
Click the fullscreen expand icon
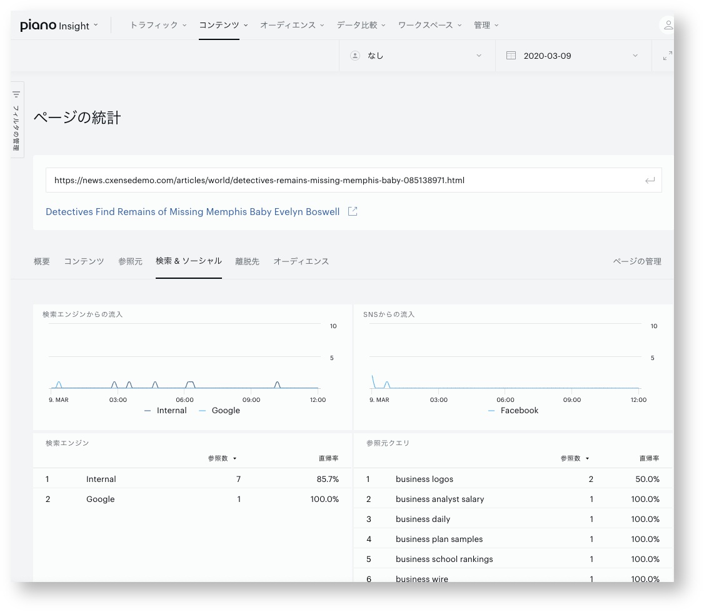point(667,56)
